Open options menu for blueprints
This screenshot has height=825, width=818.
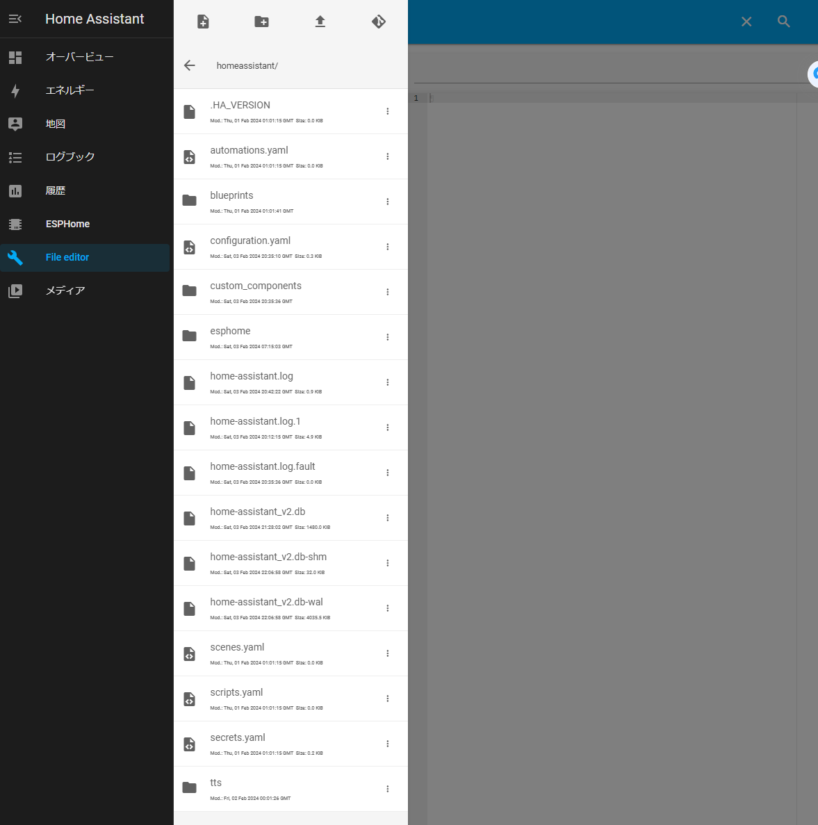point(388,202)
